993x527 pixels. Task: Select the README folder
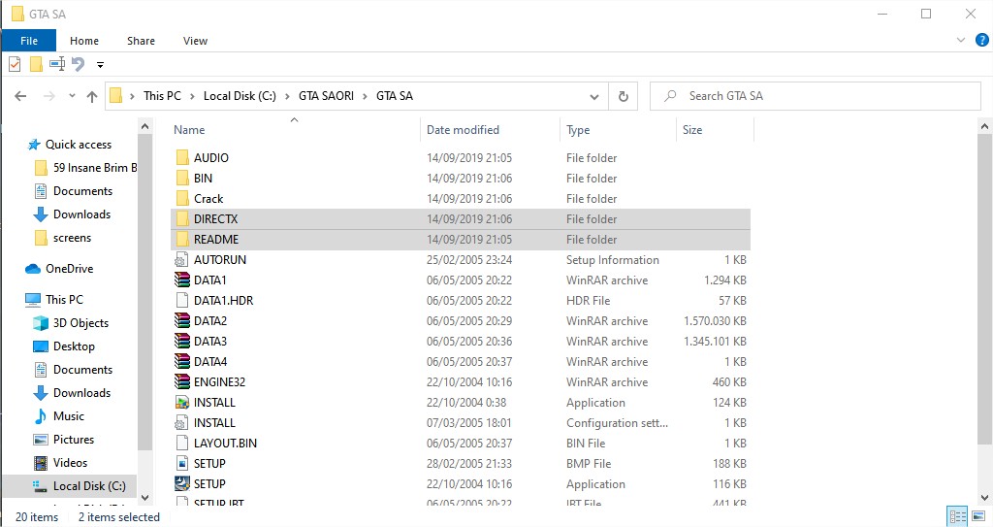point(461,239)
